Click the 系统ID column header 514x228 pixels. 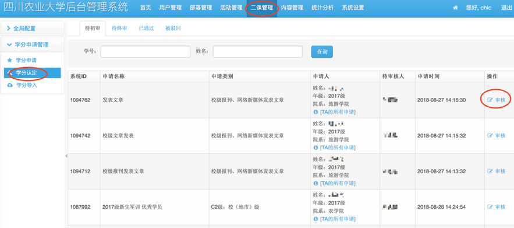(x=79, y=76)
